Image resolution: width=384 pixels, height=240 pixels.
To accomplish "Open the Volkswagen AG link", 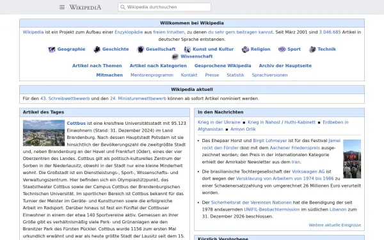I will pyautogui.click(x=308, y=172).
